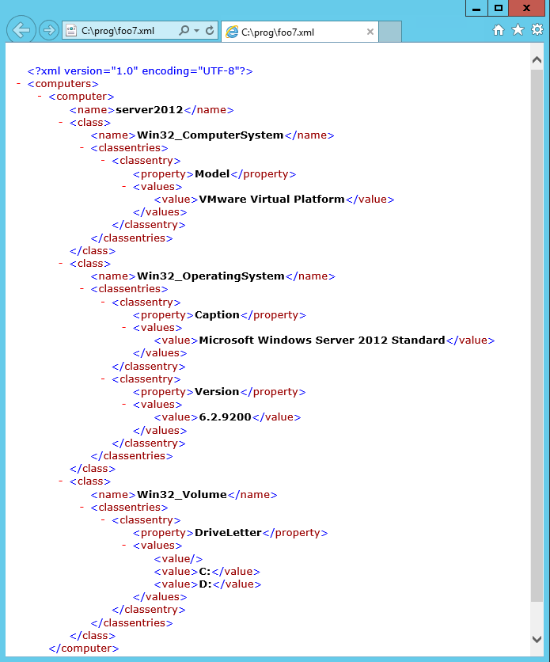Click the scrollbar up arrow
The width and height of the screenshot is (550, 662).
tap(537, 59)
